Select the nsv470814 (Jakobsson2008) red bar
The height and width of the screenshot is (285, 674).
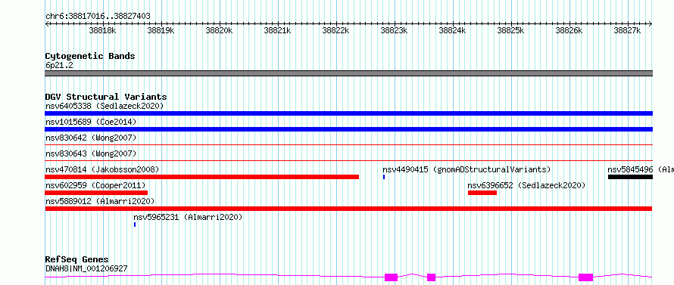(202, 177)
